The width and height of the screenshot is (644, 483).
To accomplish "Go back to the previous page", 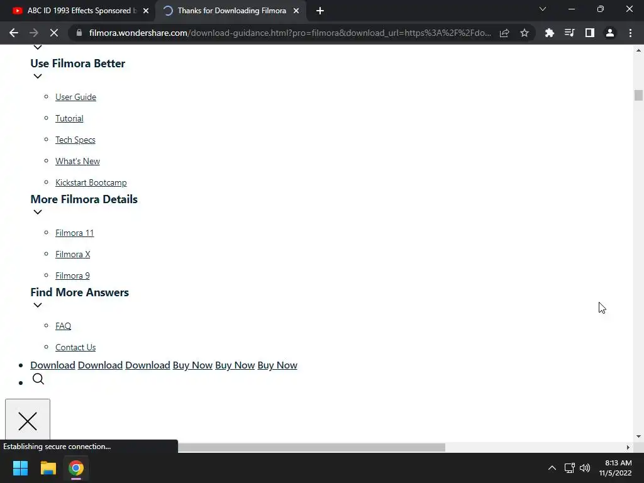I will pyautogui.click(x=14, y=33).
